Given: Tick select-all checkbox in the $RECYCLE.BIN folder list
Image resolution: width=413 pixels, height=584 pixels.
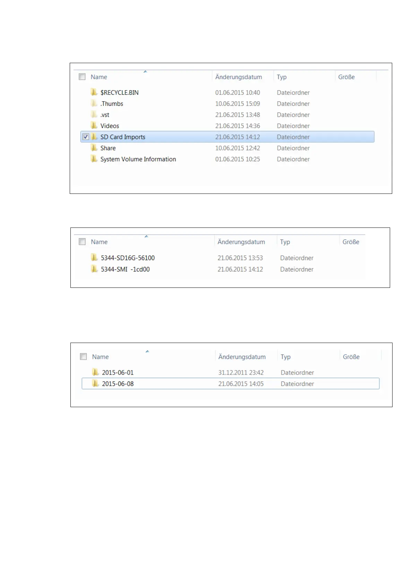Looking at the screenshot, I should click(82, 77).
